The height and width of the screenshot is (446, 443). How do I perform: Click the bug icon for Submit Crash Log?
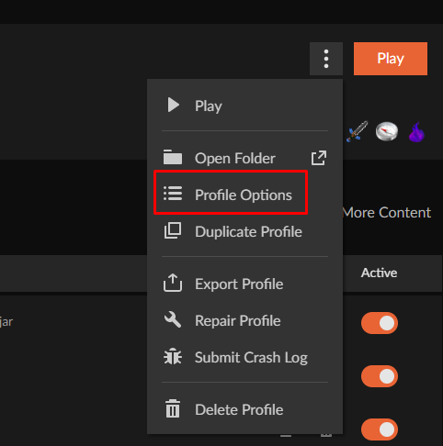[173, 357]
